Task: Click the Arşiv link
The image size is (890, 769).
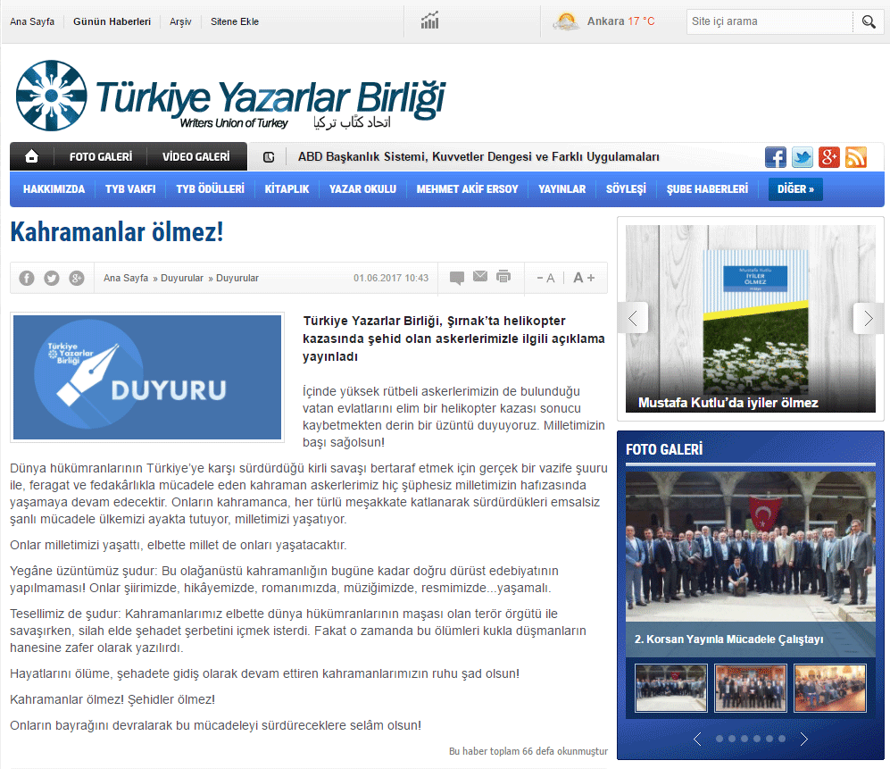Action: pyautogui.click(x=180, y=21)
